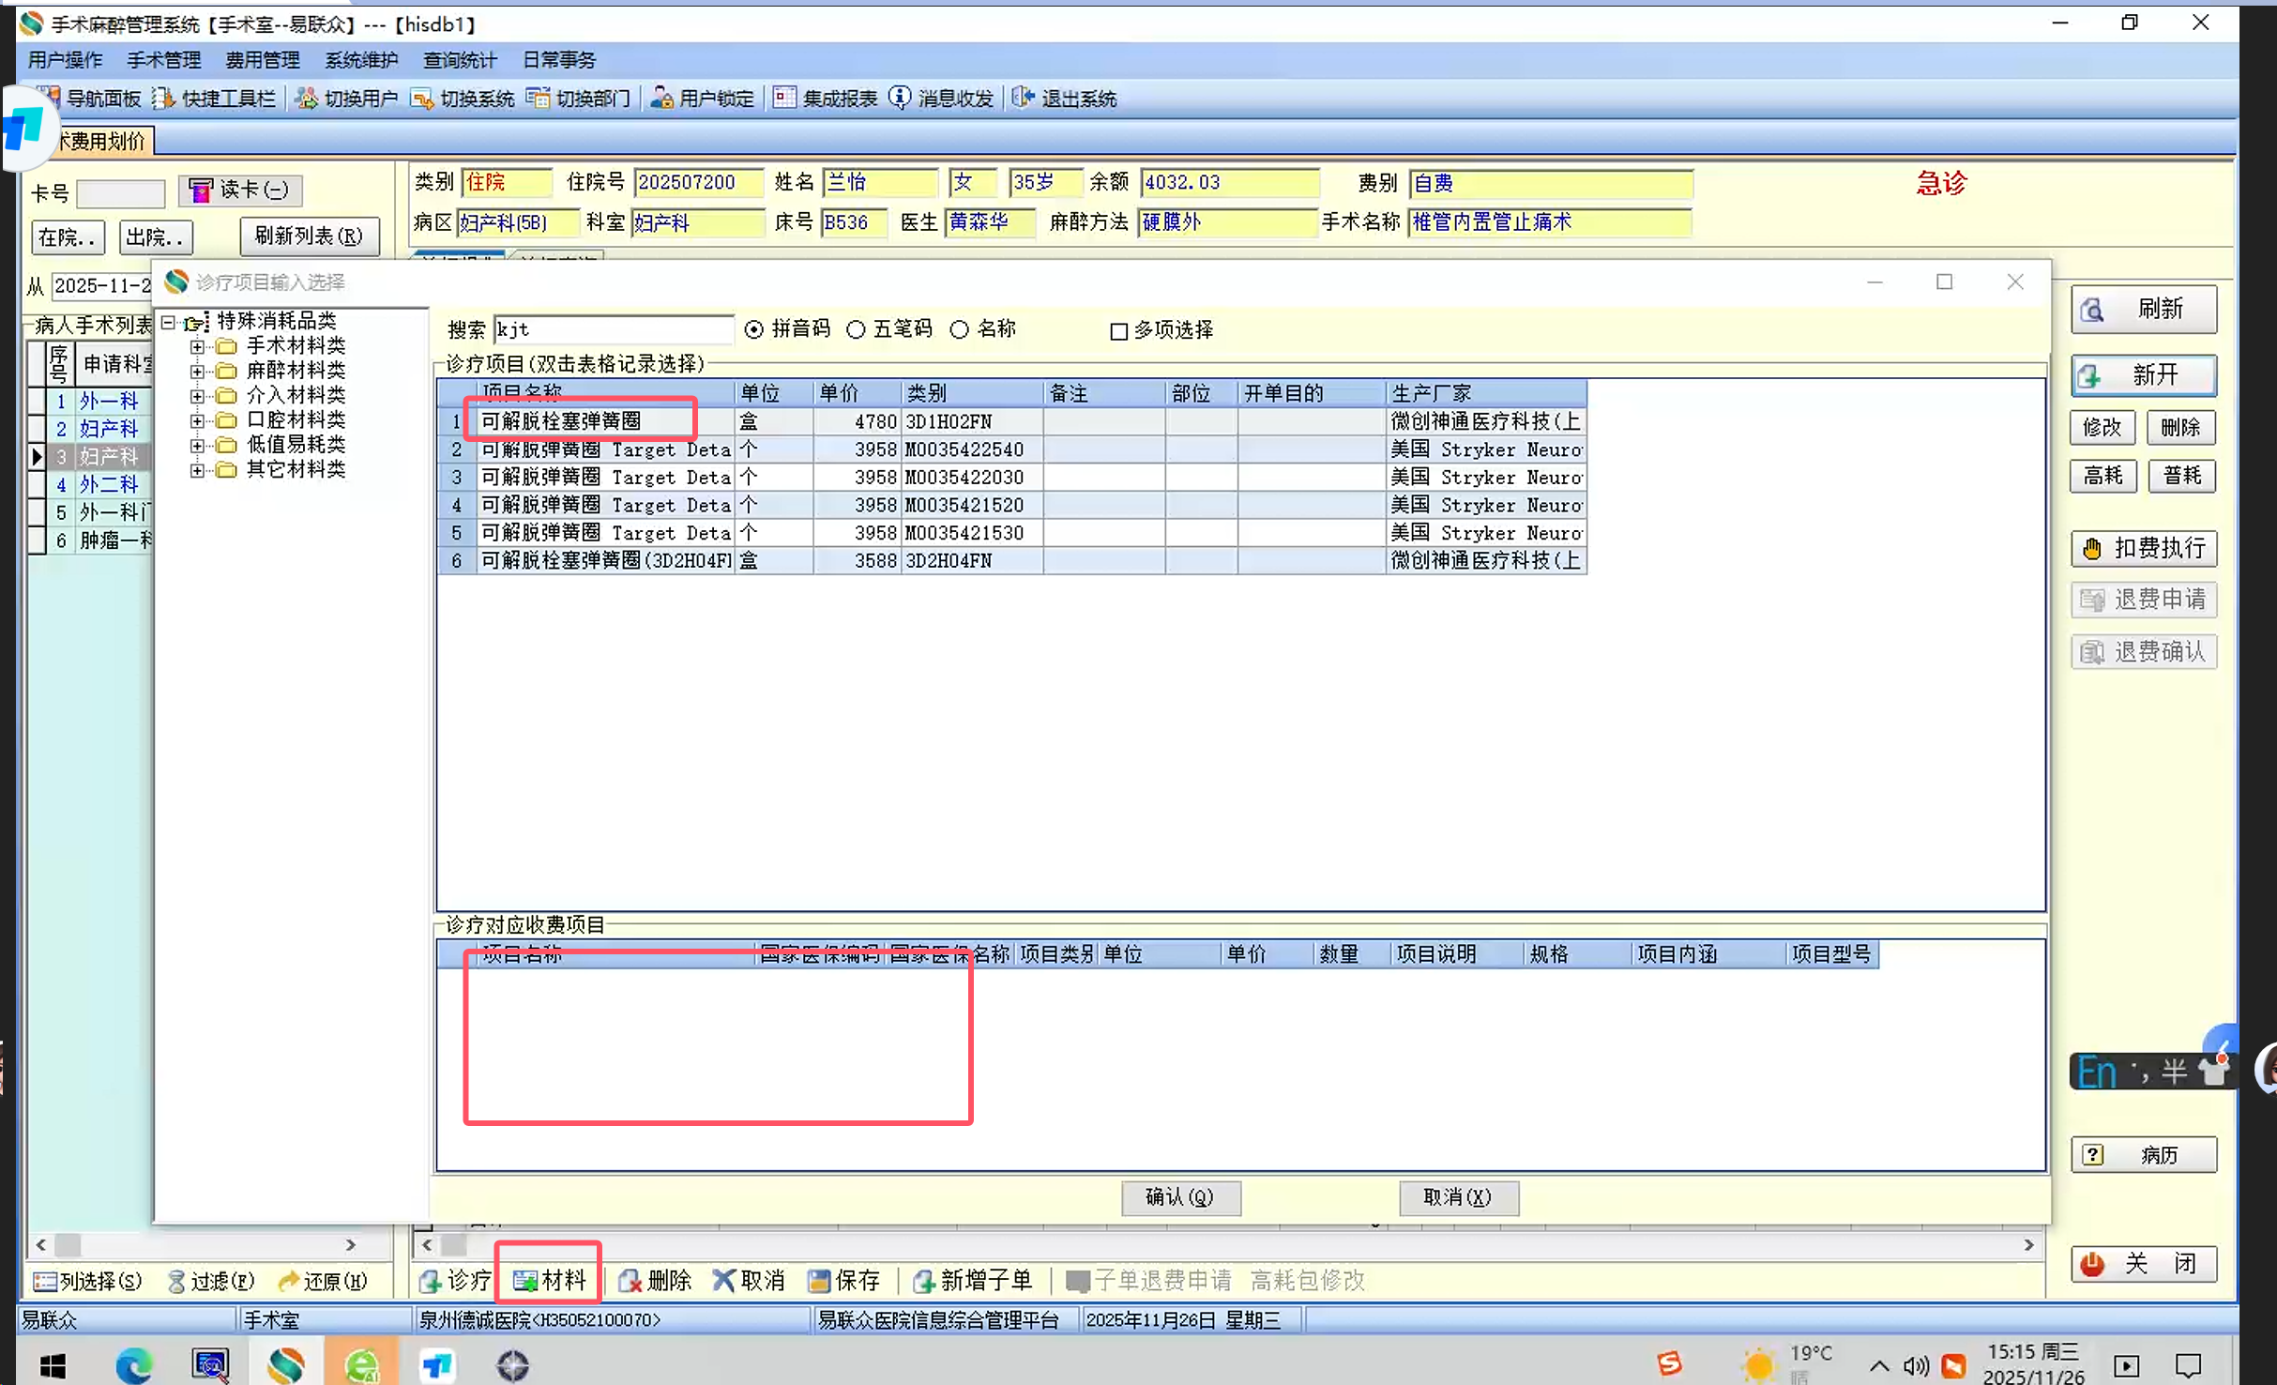
Task: Click the 保存 disk icon in the bottom toolbar
Action: pos(819,1280)
